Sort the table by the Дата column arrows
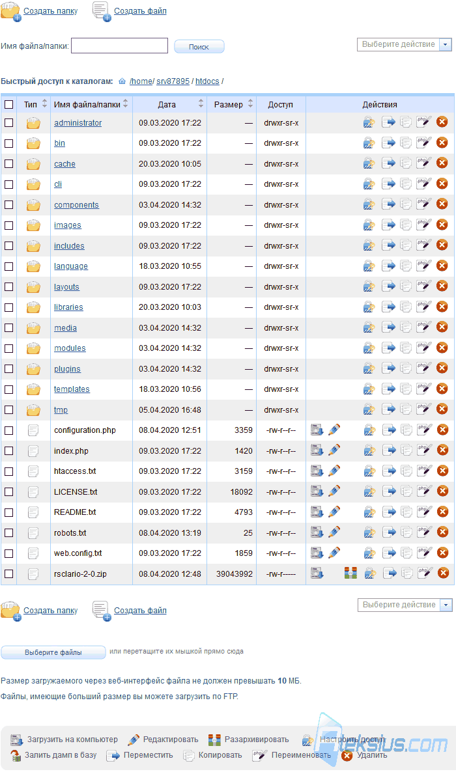456x774 pixels. [x=201, y=104]
